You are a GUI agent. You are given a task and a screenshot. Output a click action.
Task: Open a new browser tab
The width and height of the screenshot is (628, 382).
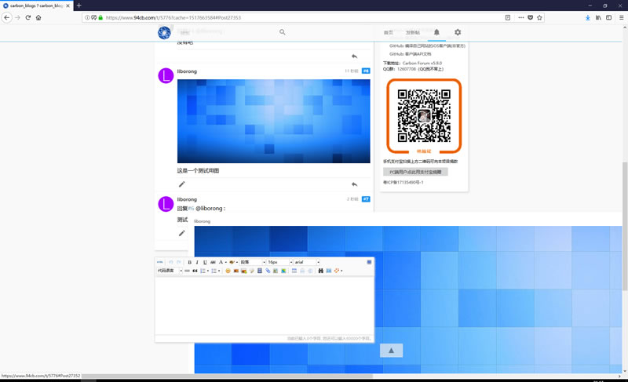coord(79,5)
